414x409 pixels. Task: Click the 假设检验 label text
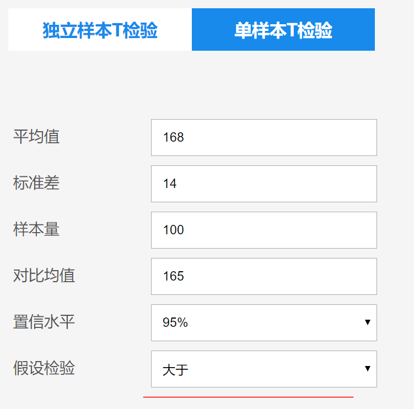44,368
